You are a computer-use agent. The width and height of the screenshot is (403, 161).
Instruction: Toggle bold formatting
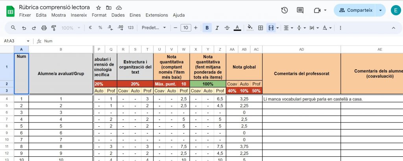point(206,28)
